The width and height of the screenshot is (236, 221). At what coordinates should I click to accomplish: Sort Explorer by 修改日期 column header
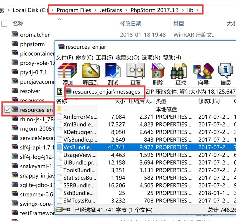[x=131, y=24]
